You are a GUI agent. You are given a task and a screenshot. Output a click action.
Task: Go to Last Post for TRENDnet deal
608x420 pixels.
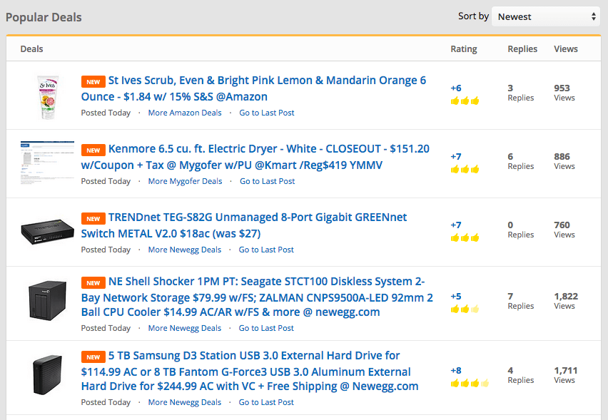(x=266, y=250)
